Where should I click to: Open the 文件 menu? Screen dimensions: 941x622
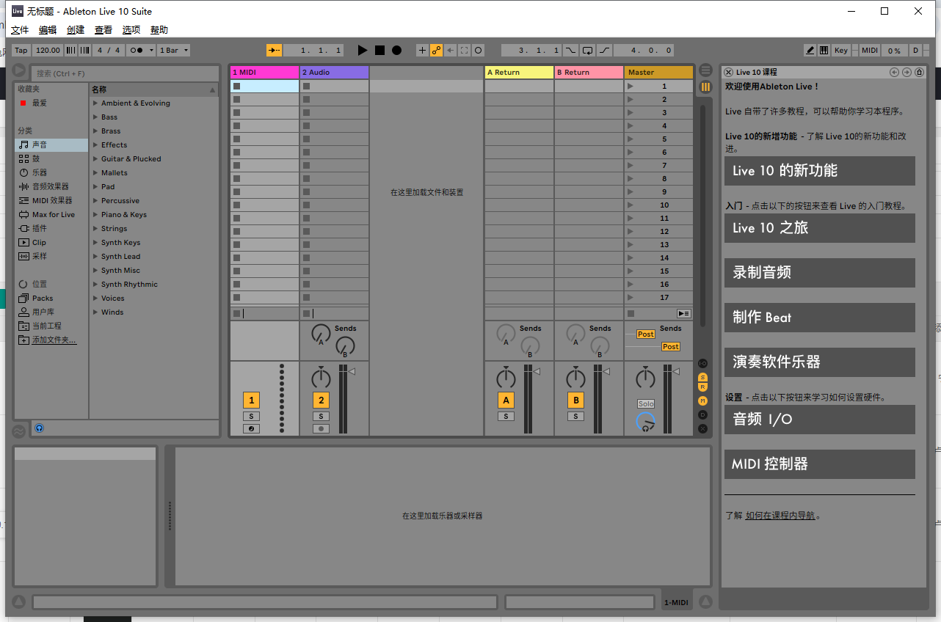click(20, 30)
